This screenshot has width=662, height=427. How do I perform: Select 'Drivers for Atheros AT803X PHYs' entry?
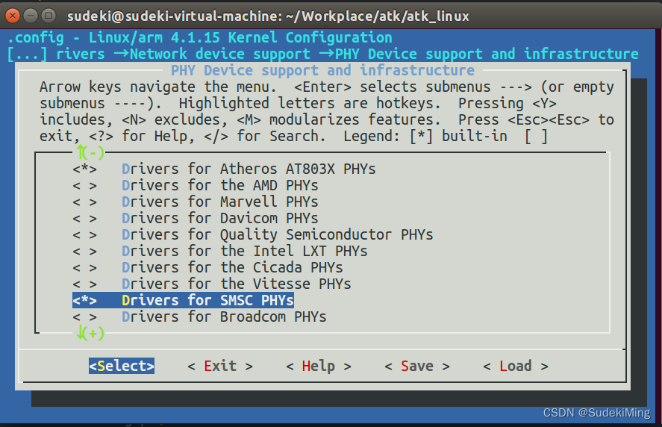point(249,169)
